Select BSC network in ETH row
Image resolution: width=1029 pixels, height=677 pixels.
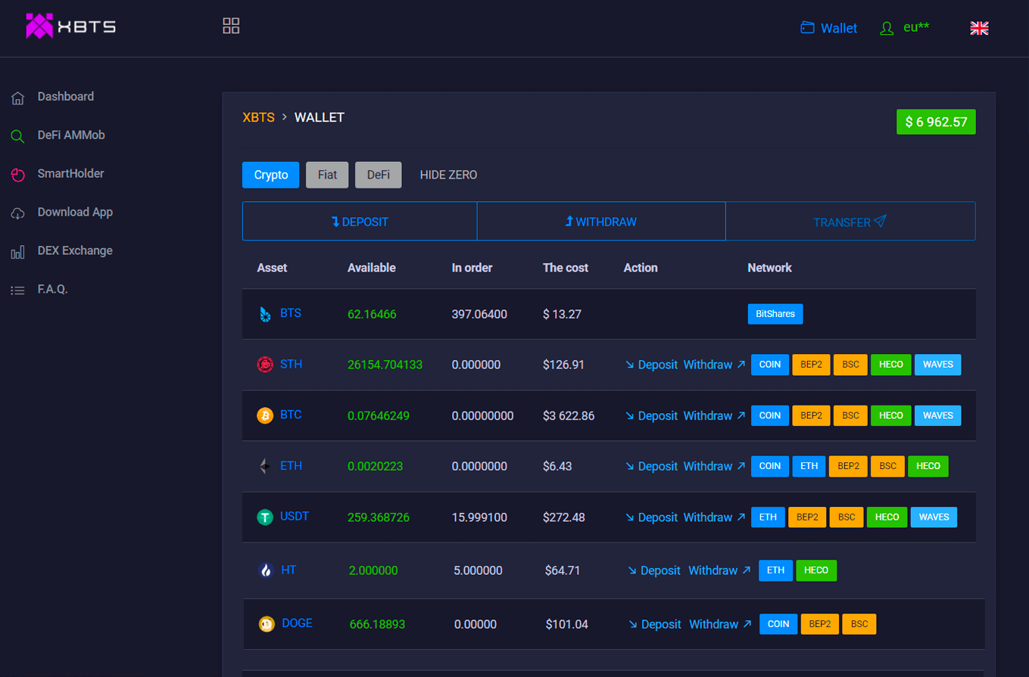point(887,466)
